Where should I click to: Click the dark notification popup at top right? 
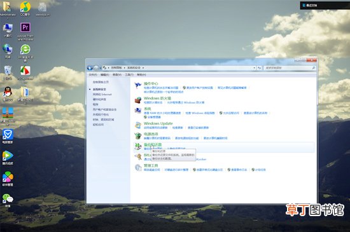tap(325, 5)
